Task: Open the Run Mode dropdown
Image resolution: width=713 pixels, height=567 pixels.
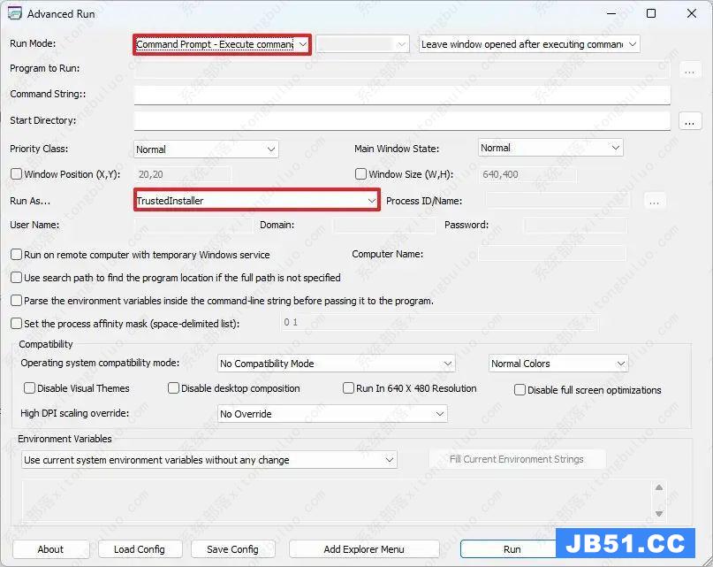Action: pos(222,44)
